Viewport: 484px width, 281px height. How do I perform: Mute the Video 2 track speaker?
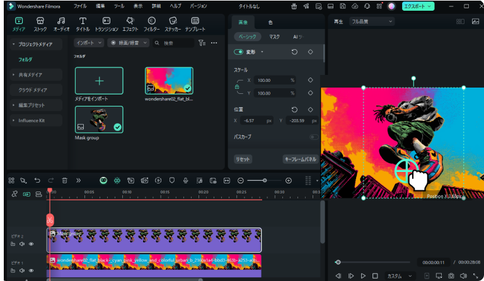pos(22,244)
